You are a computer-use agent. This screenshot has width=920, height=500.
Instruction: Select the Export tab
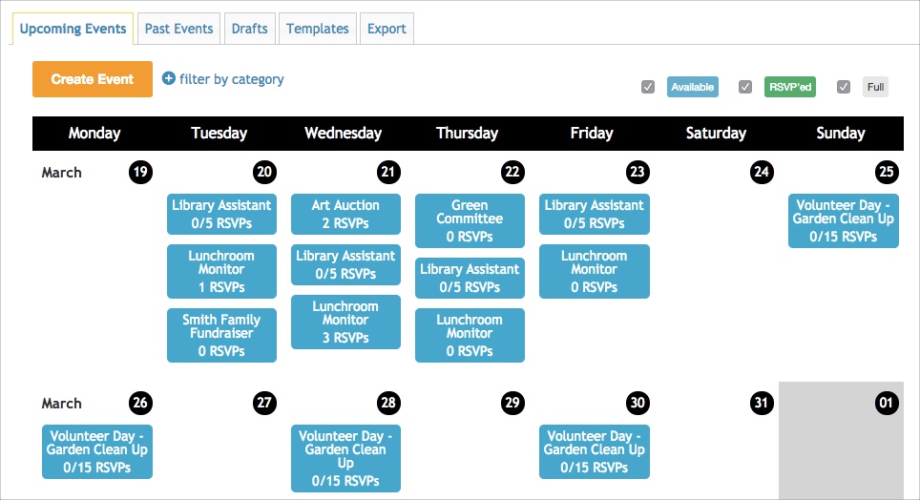coord(387,29)
